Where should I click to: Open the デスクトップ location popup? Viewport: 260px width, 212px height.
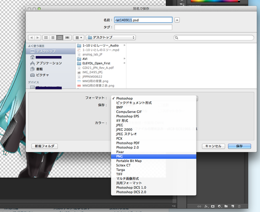click(x=110, y=37)
